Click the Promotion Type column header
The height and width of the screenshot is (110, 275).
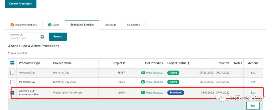click(x=30, y=63)
